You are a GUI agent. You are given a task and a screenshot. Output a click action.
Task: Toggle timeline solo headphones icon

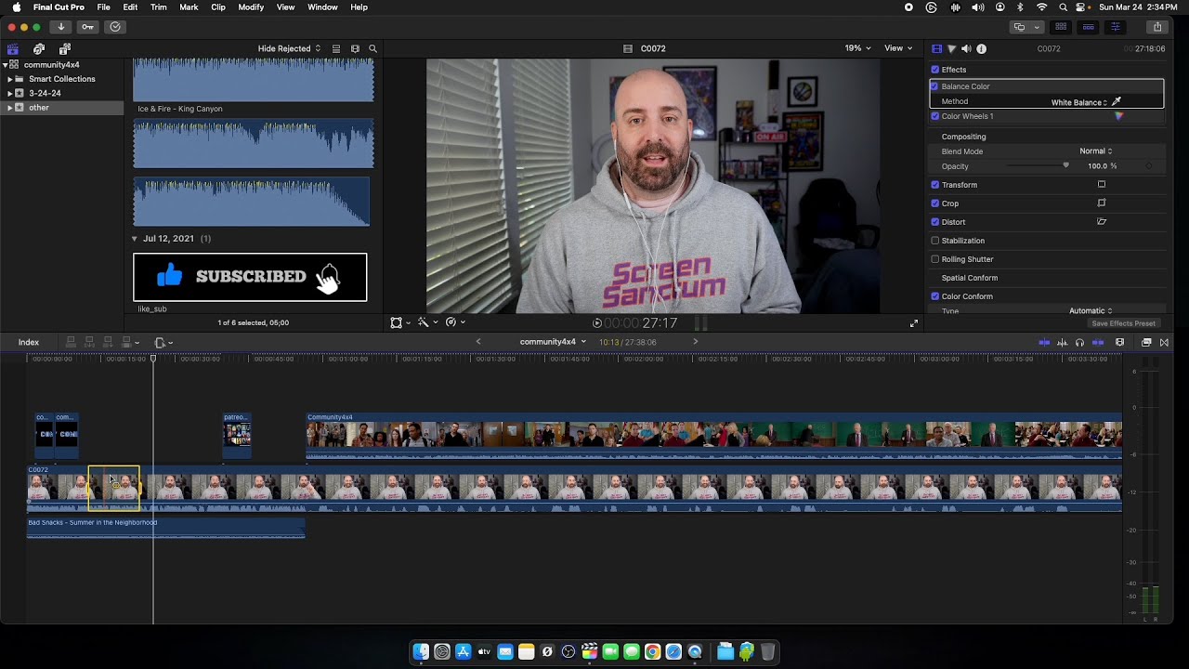click(1079, 342)
